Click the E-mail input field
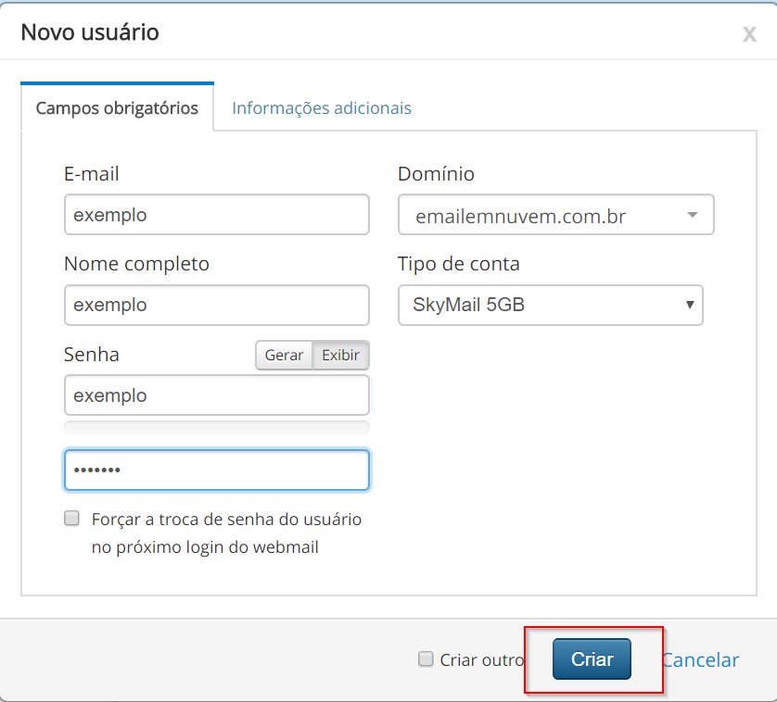 [217, 215]
